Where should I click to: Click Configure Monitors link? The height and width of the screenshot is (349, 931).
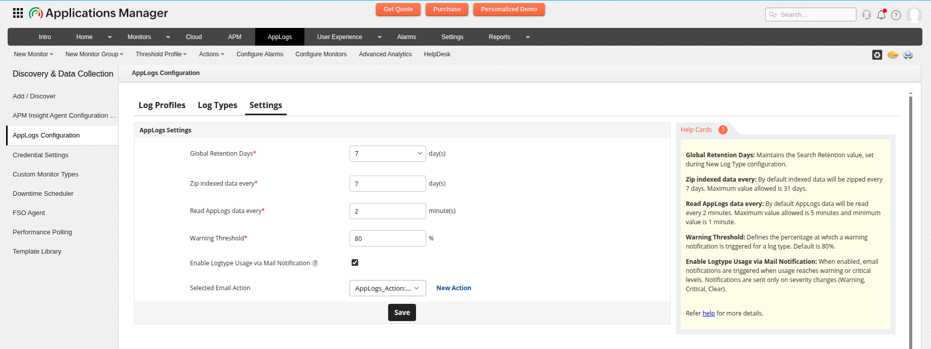tap(321, 54)
